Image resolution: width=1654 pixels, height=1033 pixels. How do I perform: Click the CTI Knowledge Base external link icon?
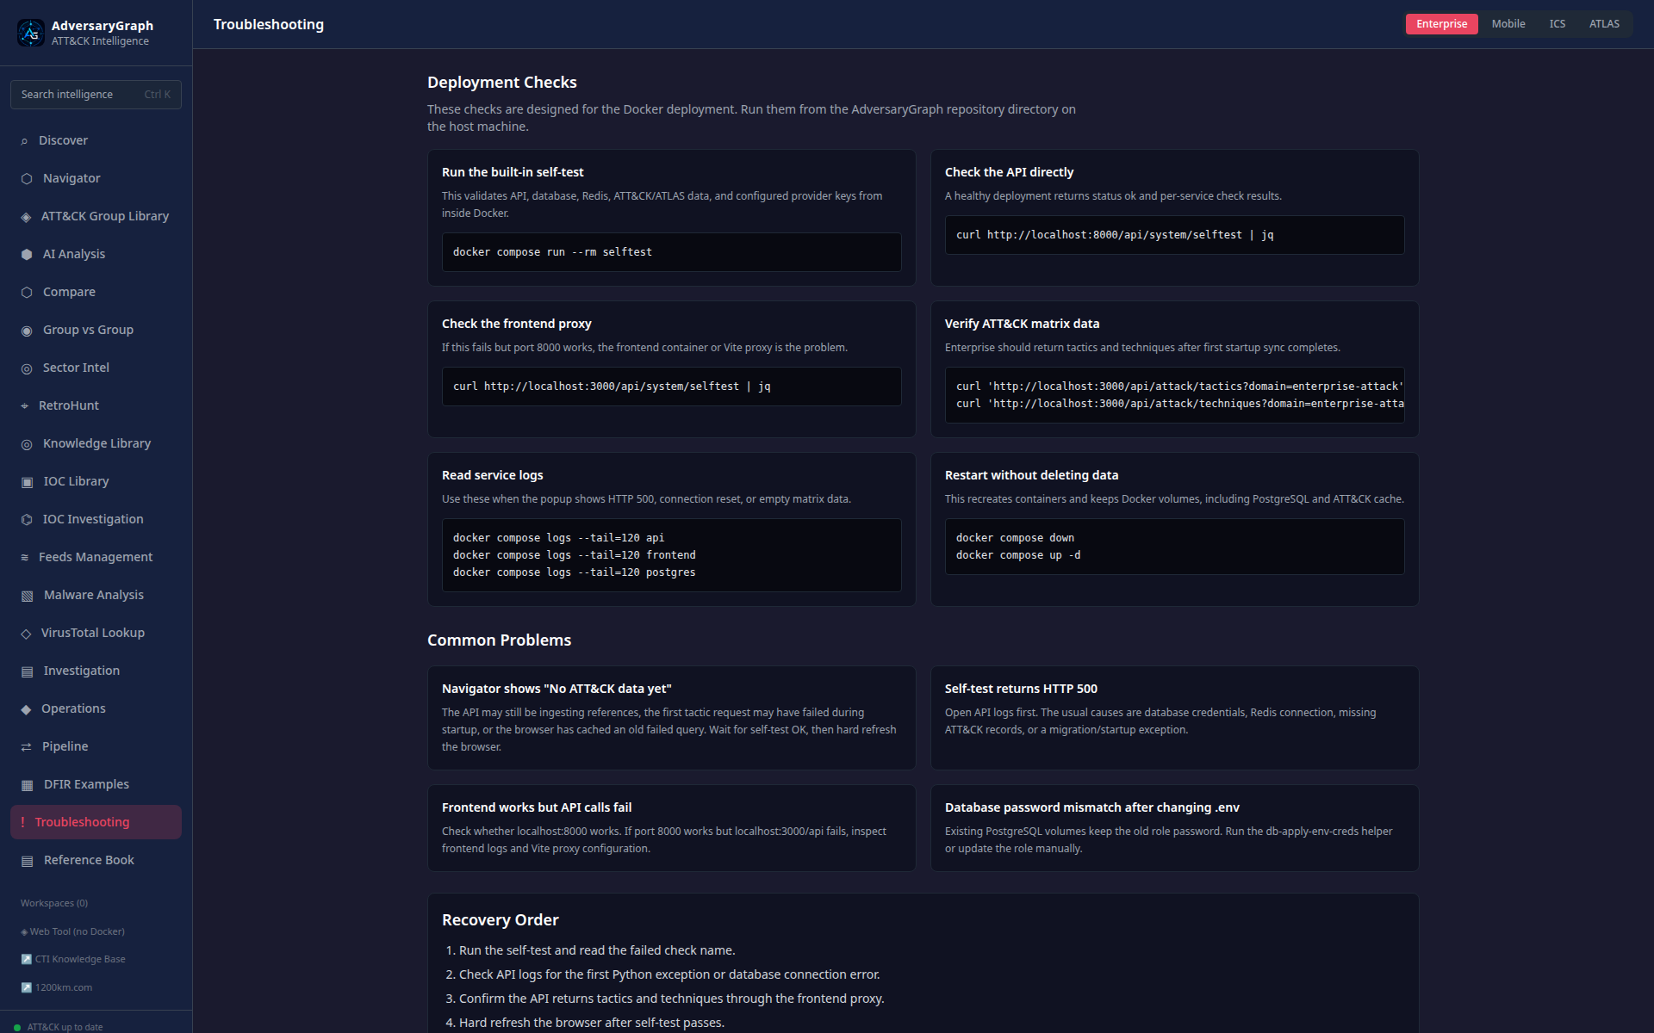pos(26,959)
